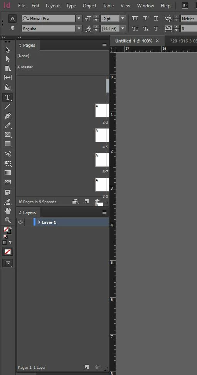Select the Free Transform tool
The width and height of the screenshot is (197, 375).
click(x=8, y=163)
